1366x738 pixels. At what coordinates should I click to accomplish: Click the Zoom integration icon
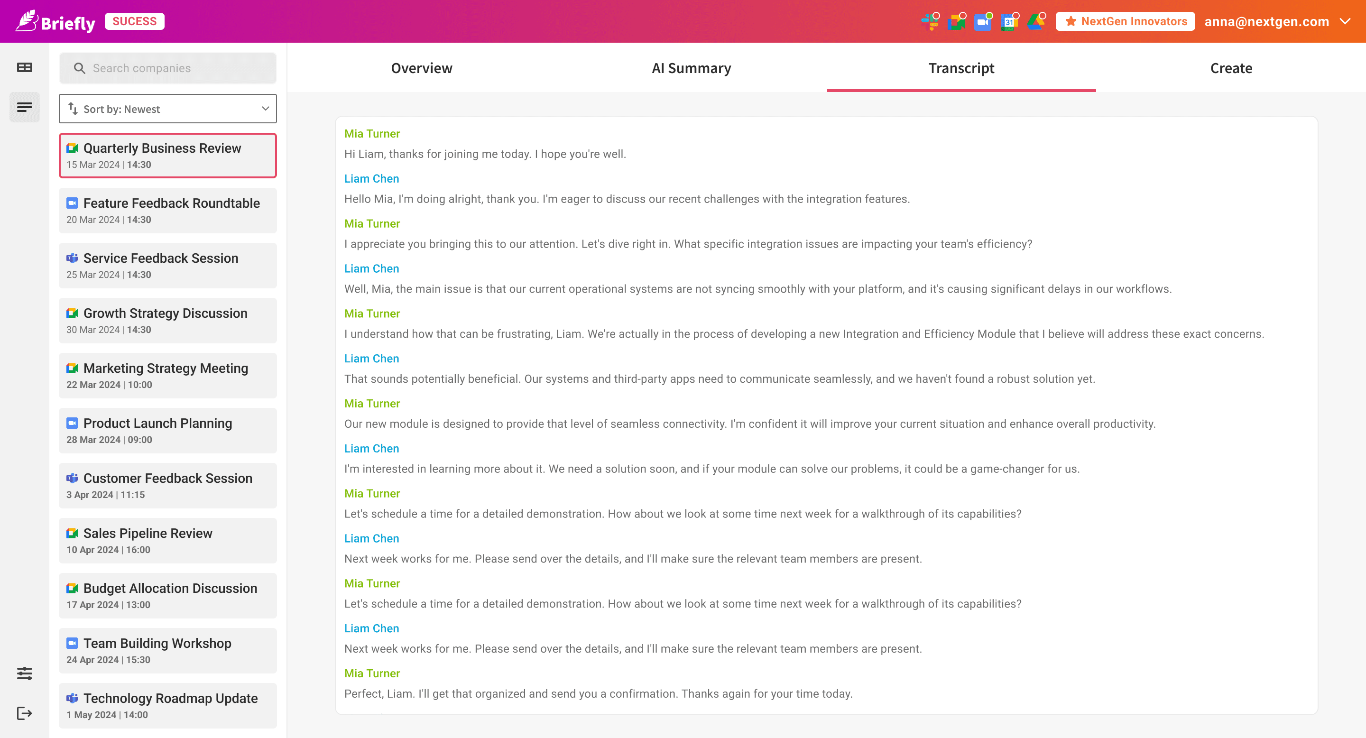tap(983, 22)
